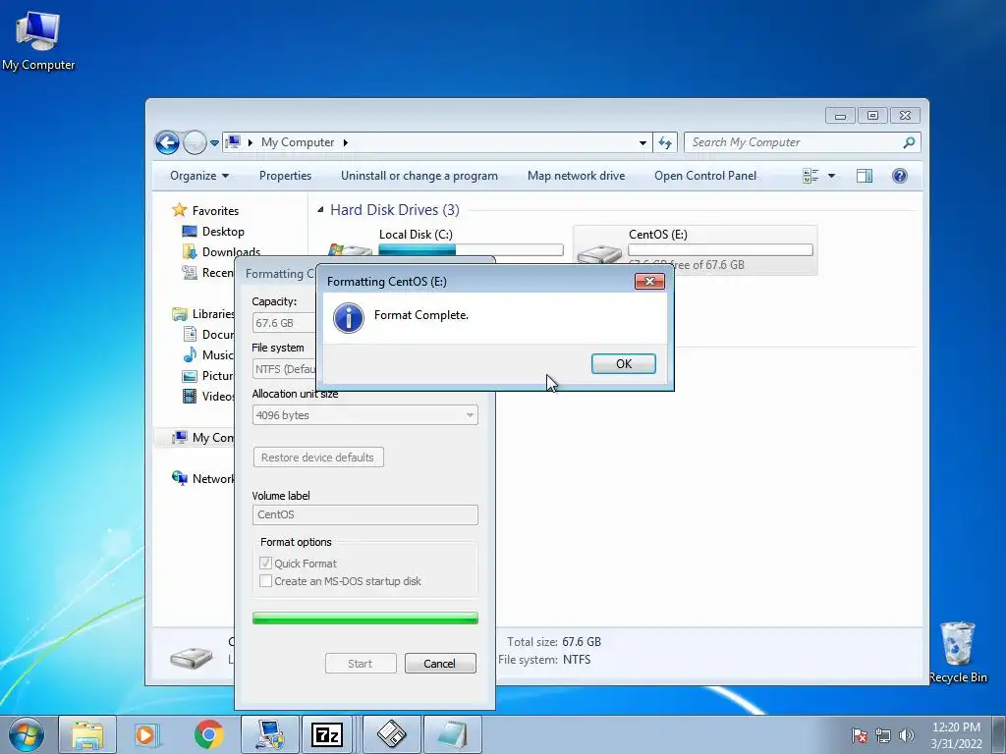Viewport: 1006px width, 754px height.
Task: Click OK in the Format Complete dialog
Action: [623, 363]
